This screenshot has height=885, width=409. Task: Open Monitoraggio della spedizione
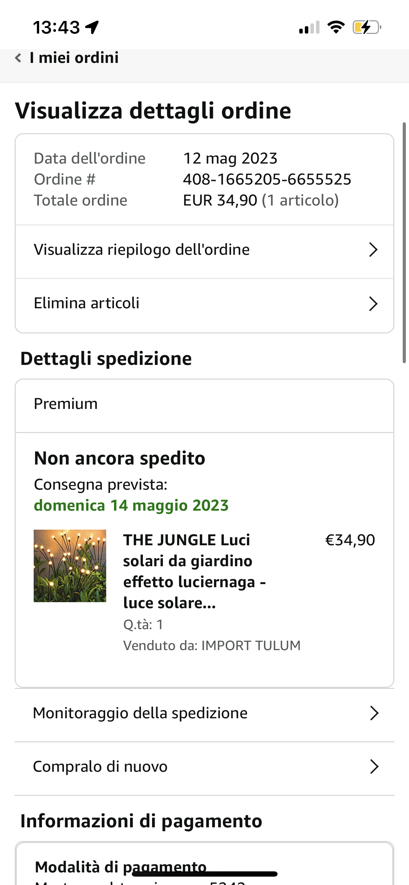tap(140, 713)
